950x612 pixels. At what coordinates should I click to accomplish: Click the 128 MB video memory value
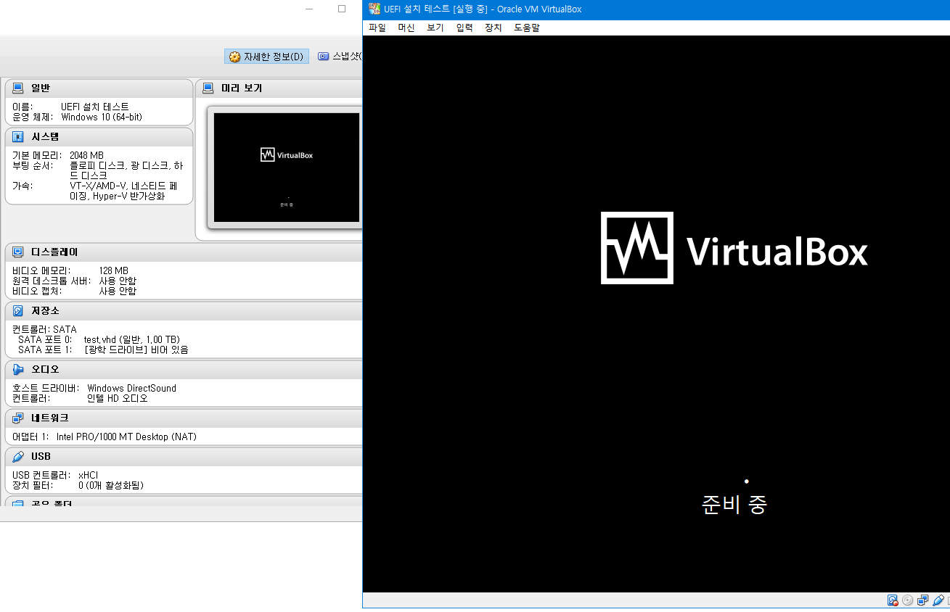pos(114,270)
